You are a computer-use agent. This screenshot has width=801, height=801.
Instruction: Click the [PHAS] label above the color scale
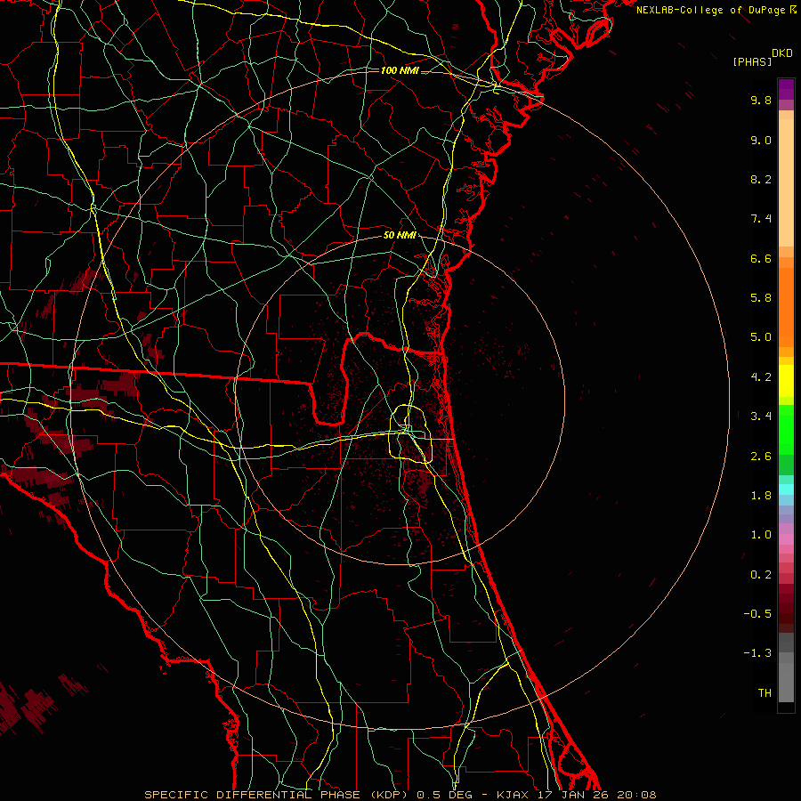tap(752, 61)
